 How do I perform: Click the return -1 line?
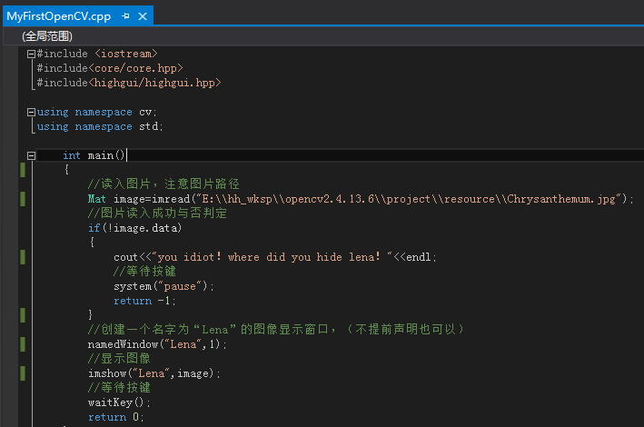point(144,301)
